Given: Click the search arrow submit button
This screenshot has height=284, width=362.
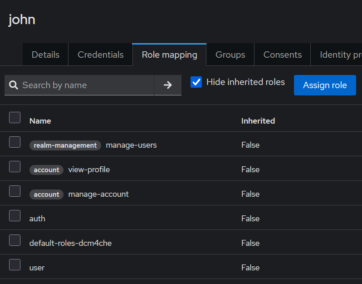Looking at the screenshot, I should pos(168,85).
